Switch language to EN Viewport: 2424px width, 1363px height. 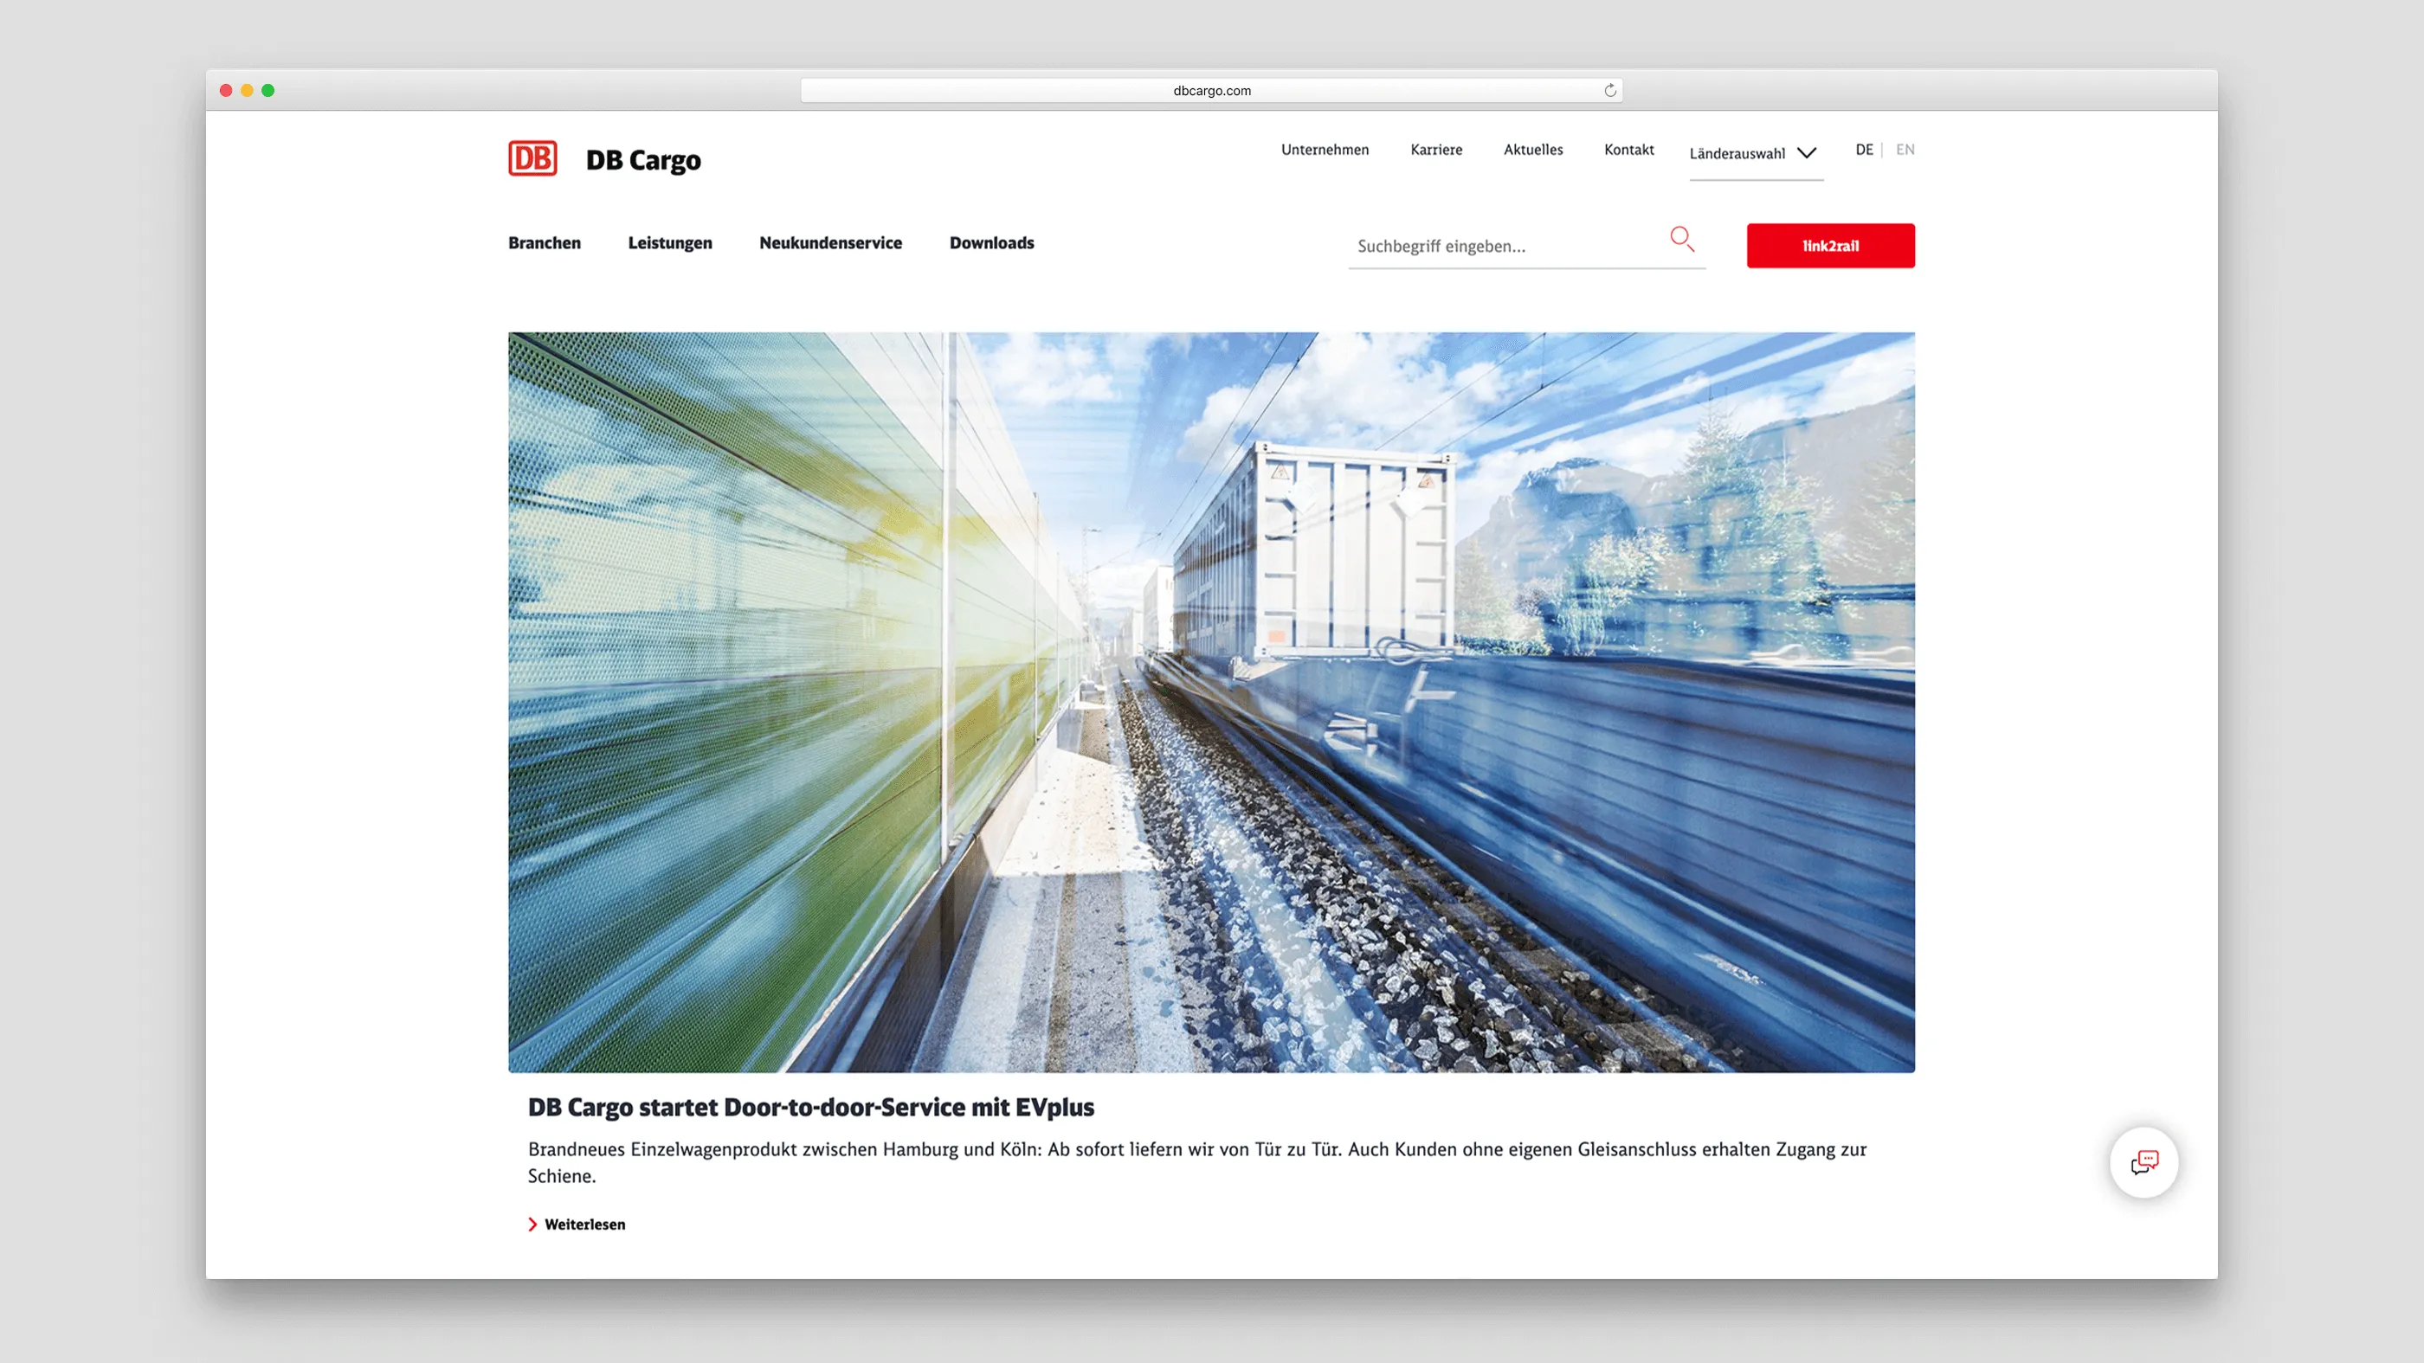click(1905, 150)
